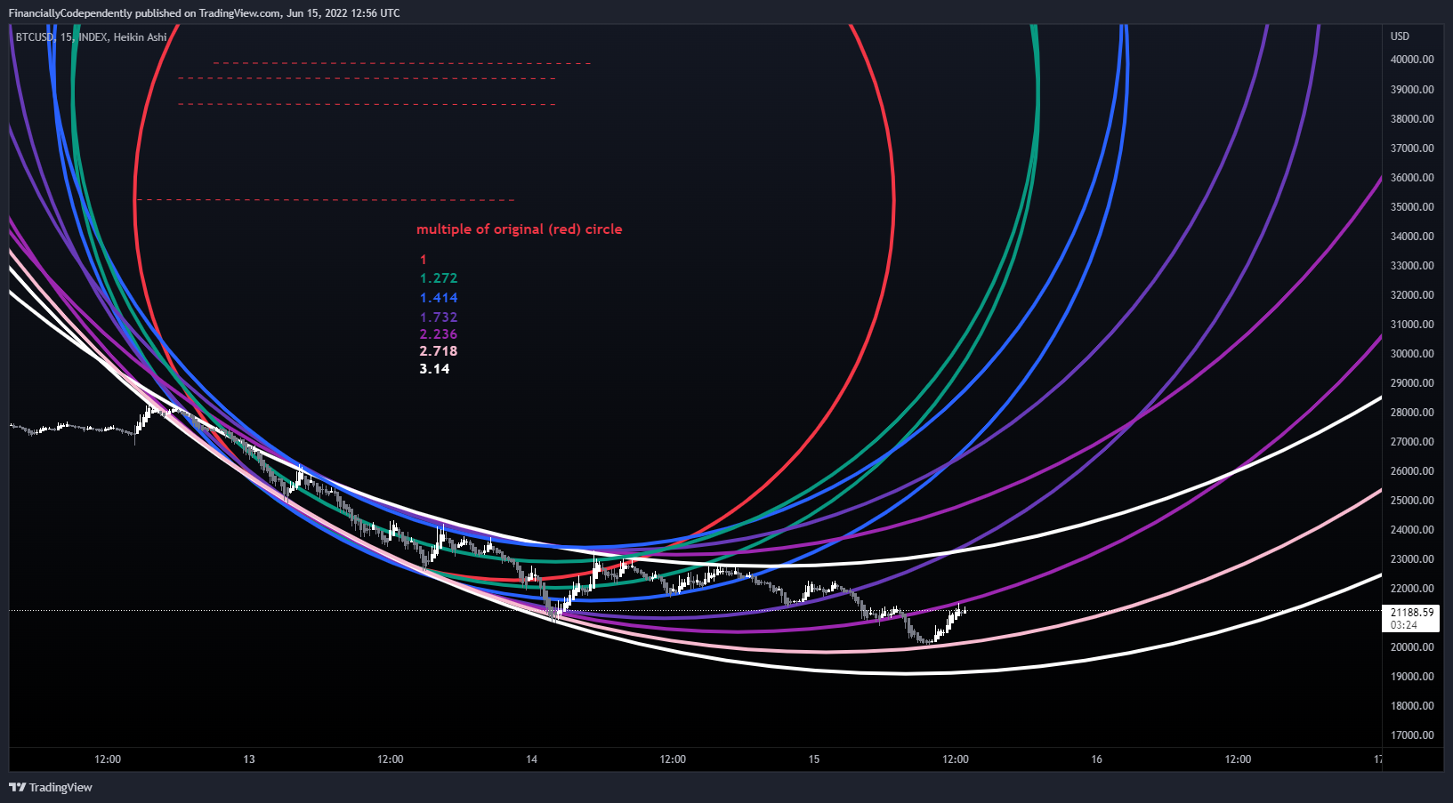Image resolution: width=1453 pixels, height=803 pixels.
Task: Click the 'multiple of original (red) circle' annotation
Action: [520, 229]
